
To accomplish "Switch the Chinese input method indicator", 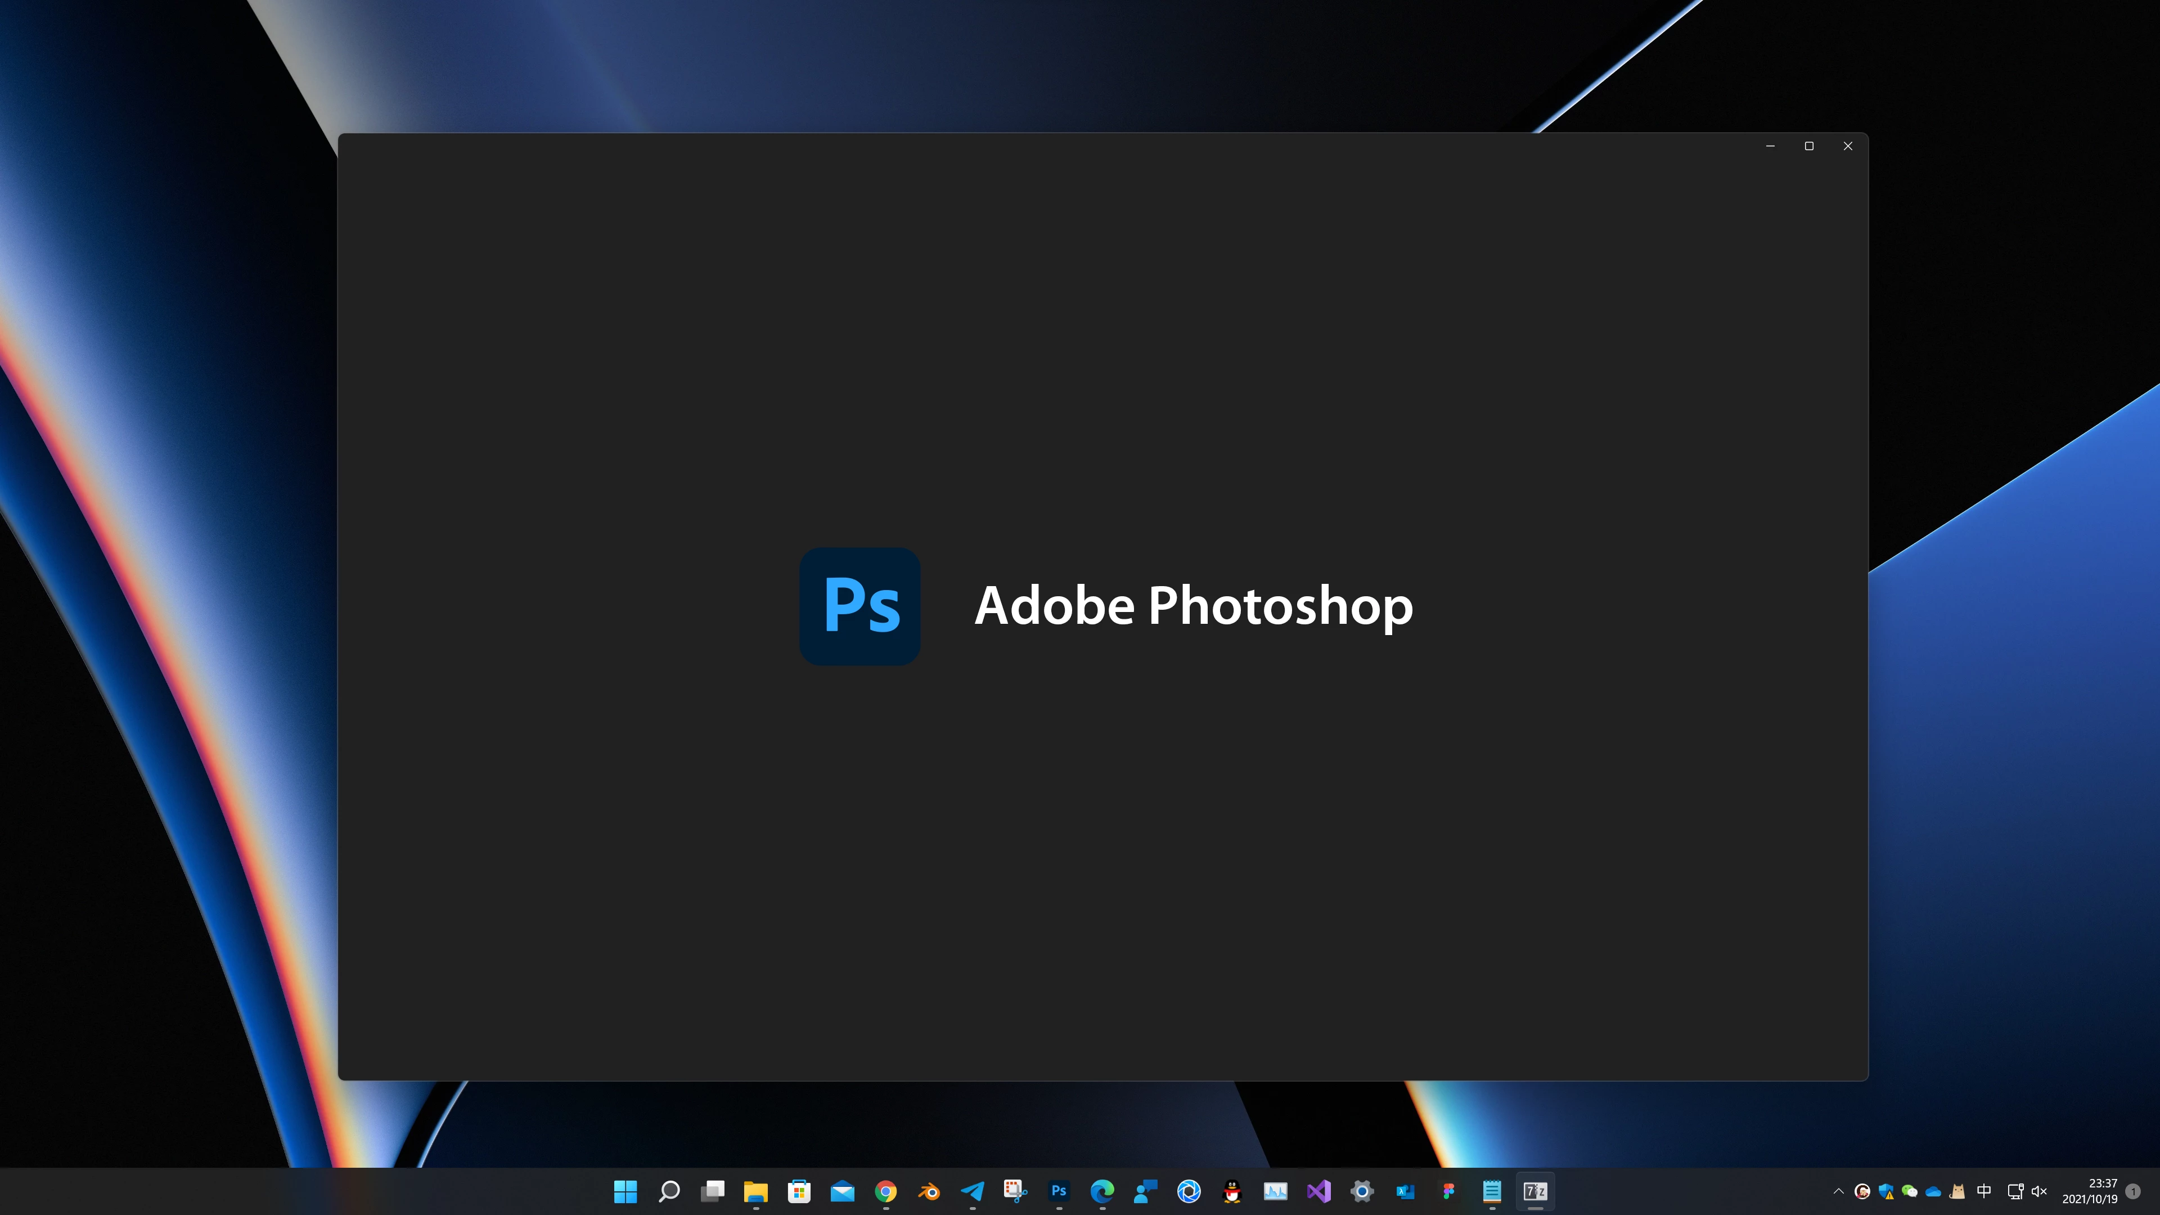I will (1984, 1191).
